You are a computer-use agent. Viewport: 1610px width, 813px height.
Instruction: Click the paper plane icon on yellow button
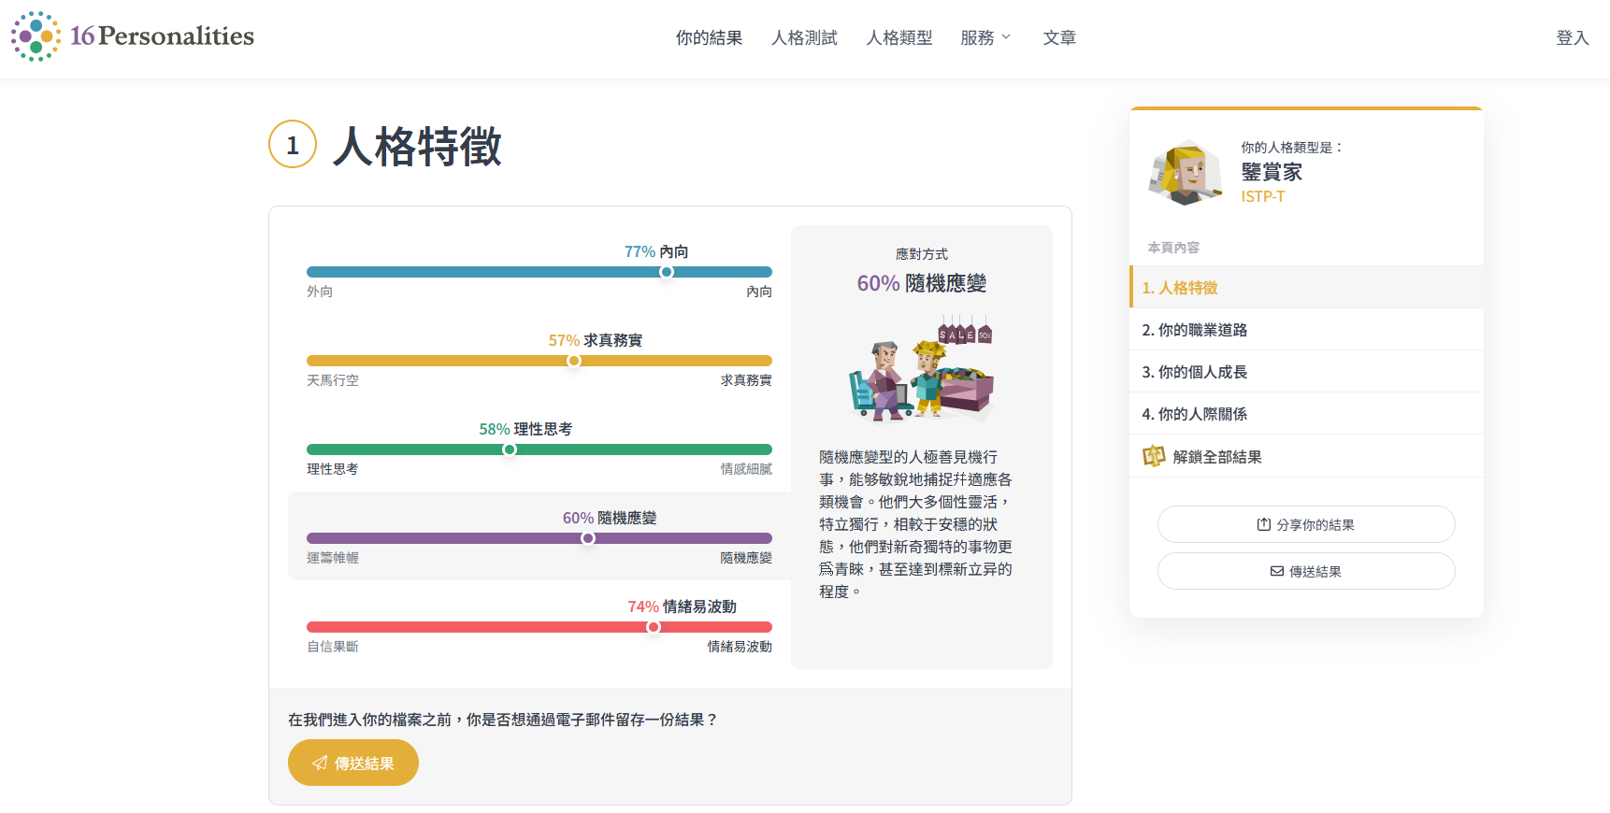[320, 763]
